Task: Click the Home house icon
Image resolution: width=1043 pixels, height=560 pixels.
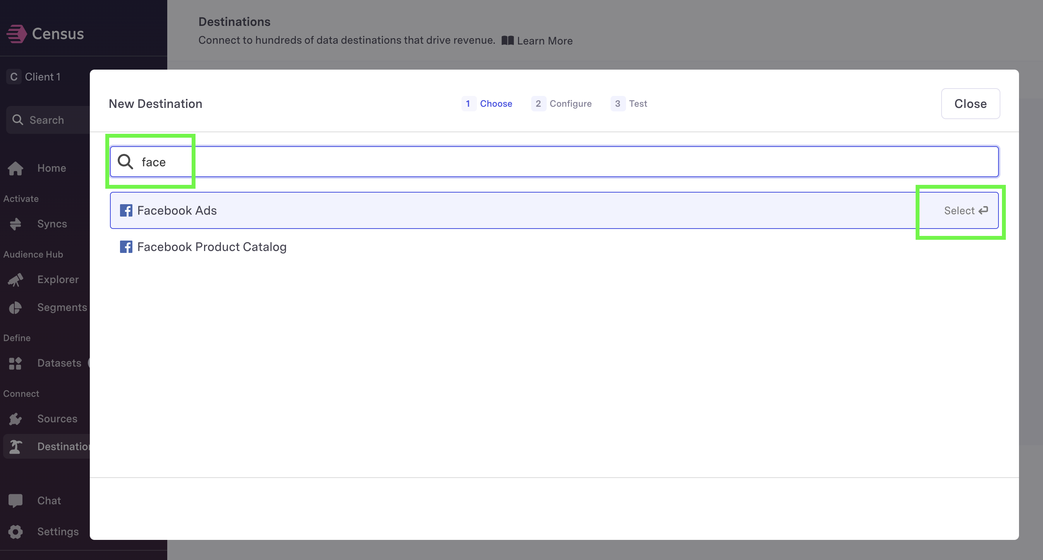Action: (x=15, y=168)
